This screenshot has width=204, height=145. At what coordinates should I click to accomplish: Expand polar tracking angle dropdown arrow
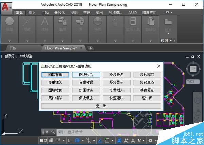pos(83,140)
